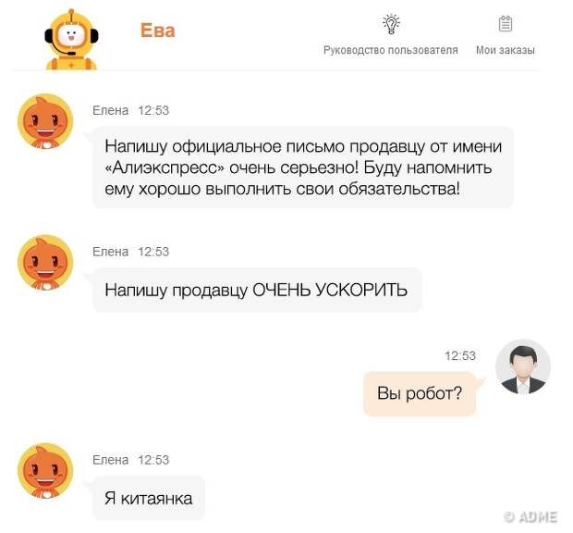Click the Вы робот? message bubble
The image size is (573, 533).
(420, 393)
